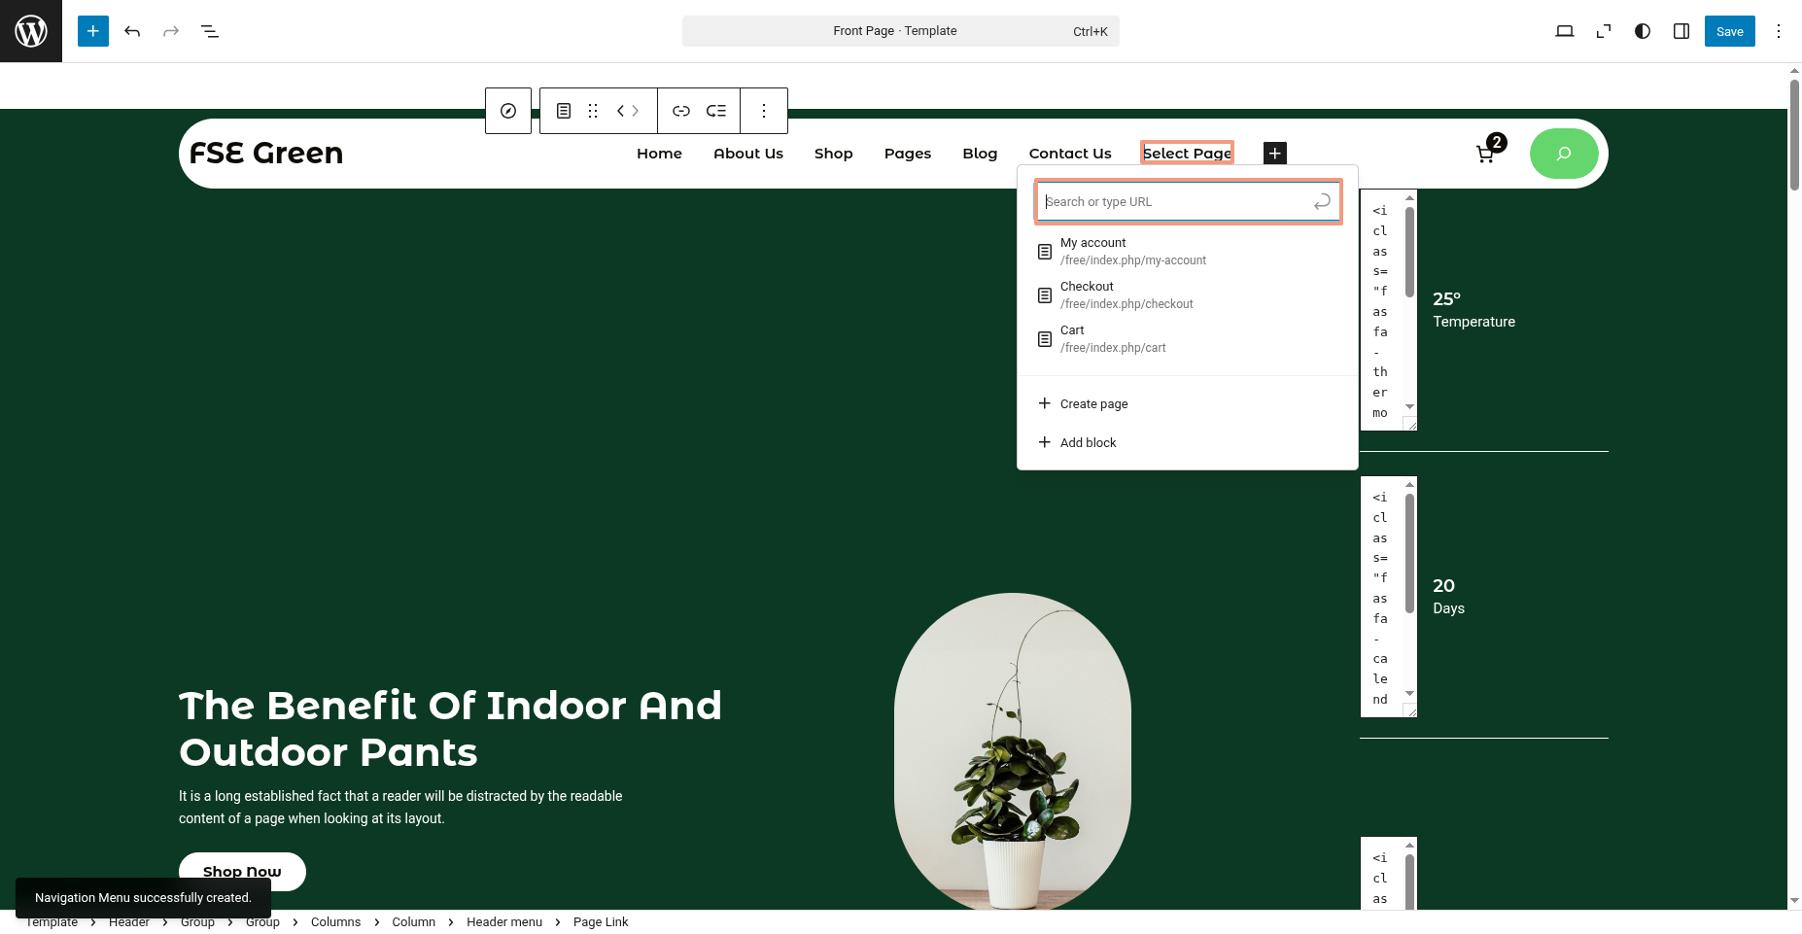This screenshot has width=1802, height=934.
Task: Click the Undo arrow icon
Action: click(132, 31)
